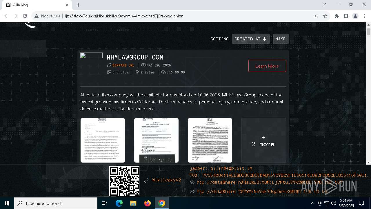Click the Not secure warning icon
371x209 pixels.
(x=36, y=16)
